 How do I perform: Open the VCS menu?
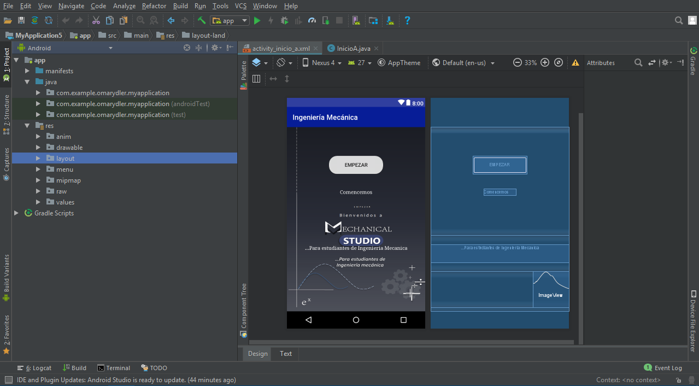pos(241,6)
